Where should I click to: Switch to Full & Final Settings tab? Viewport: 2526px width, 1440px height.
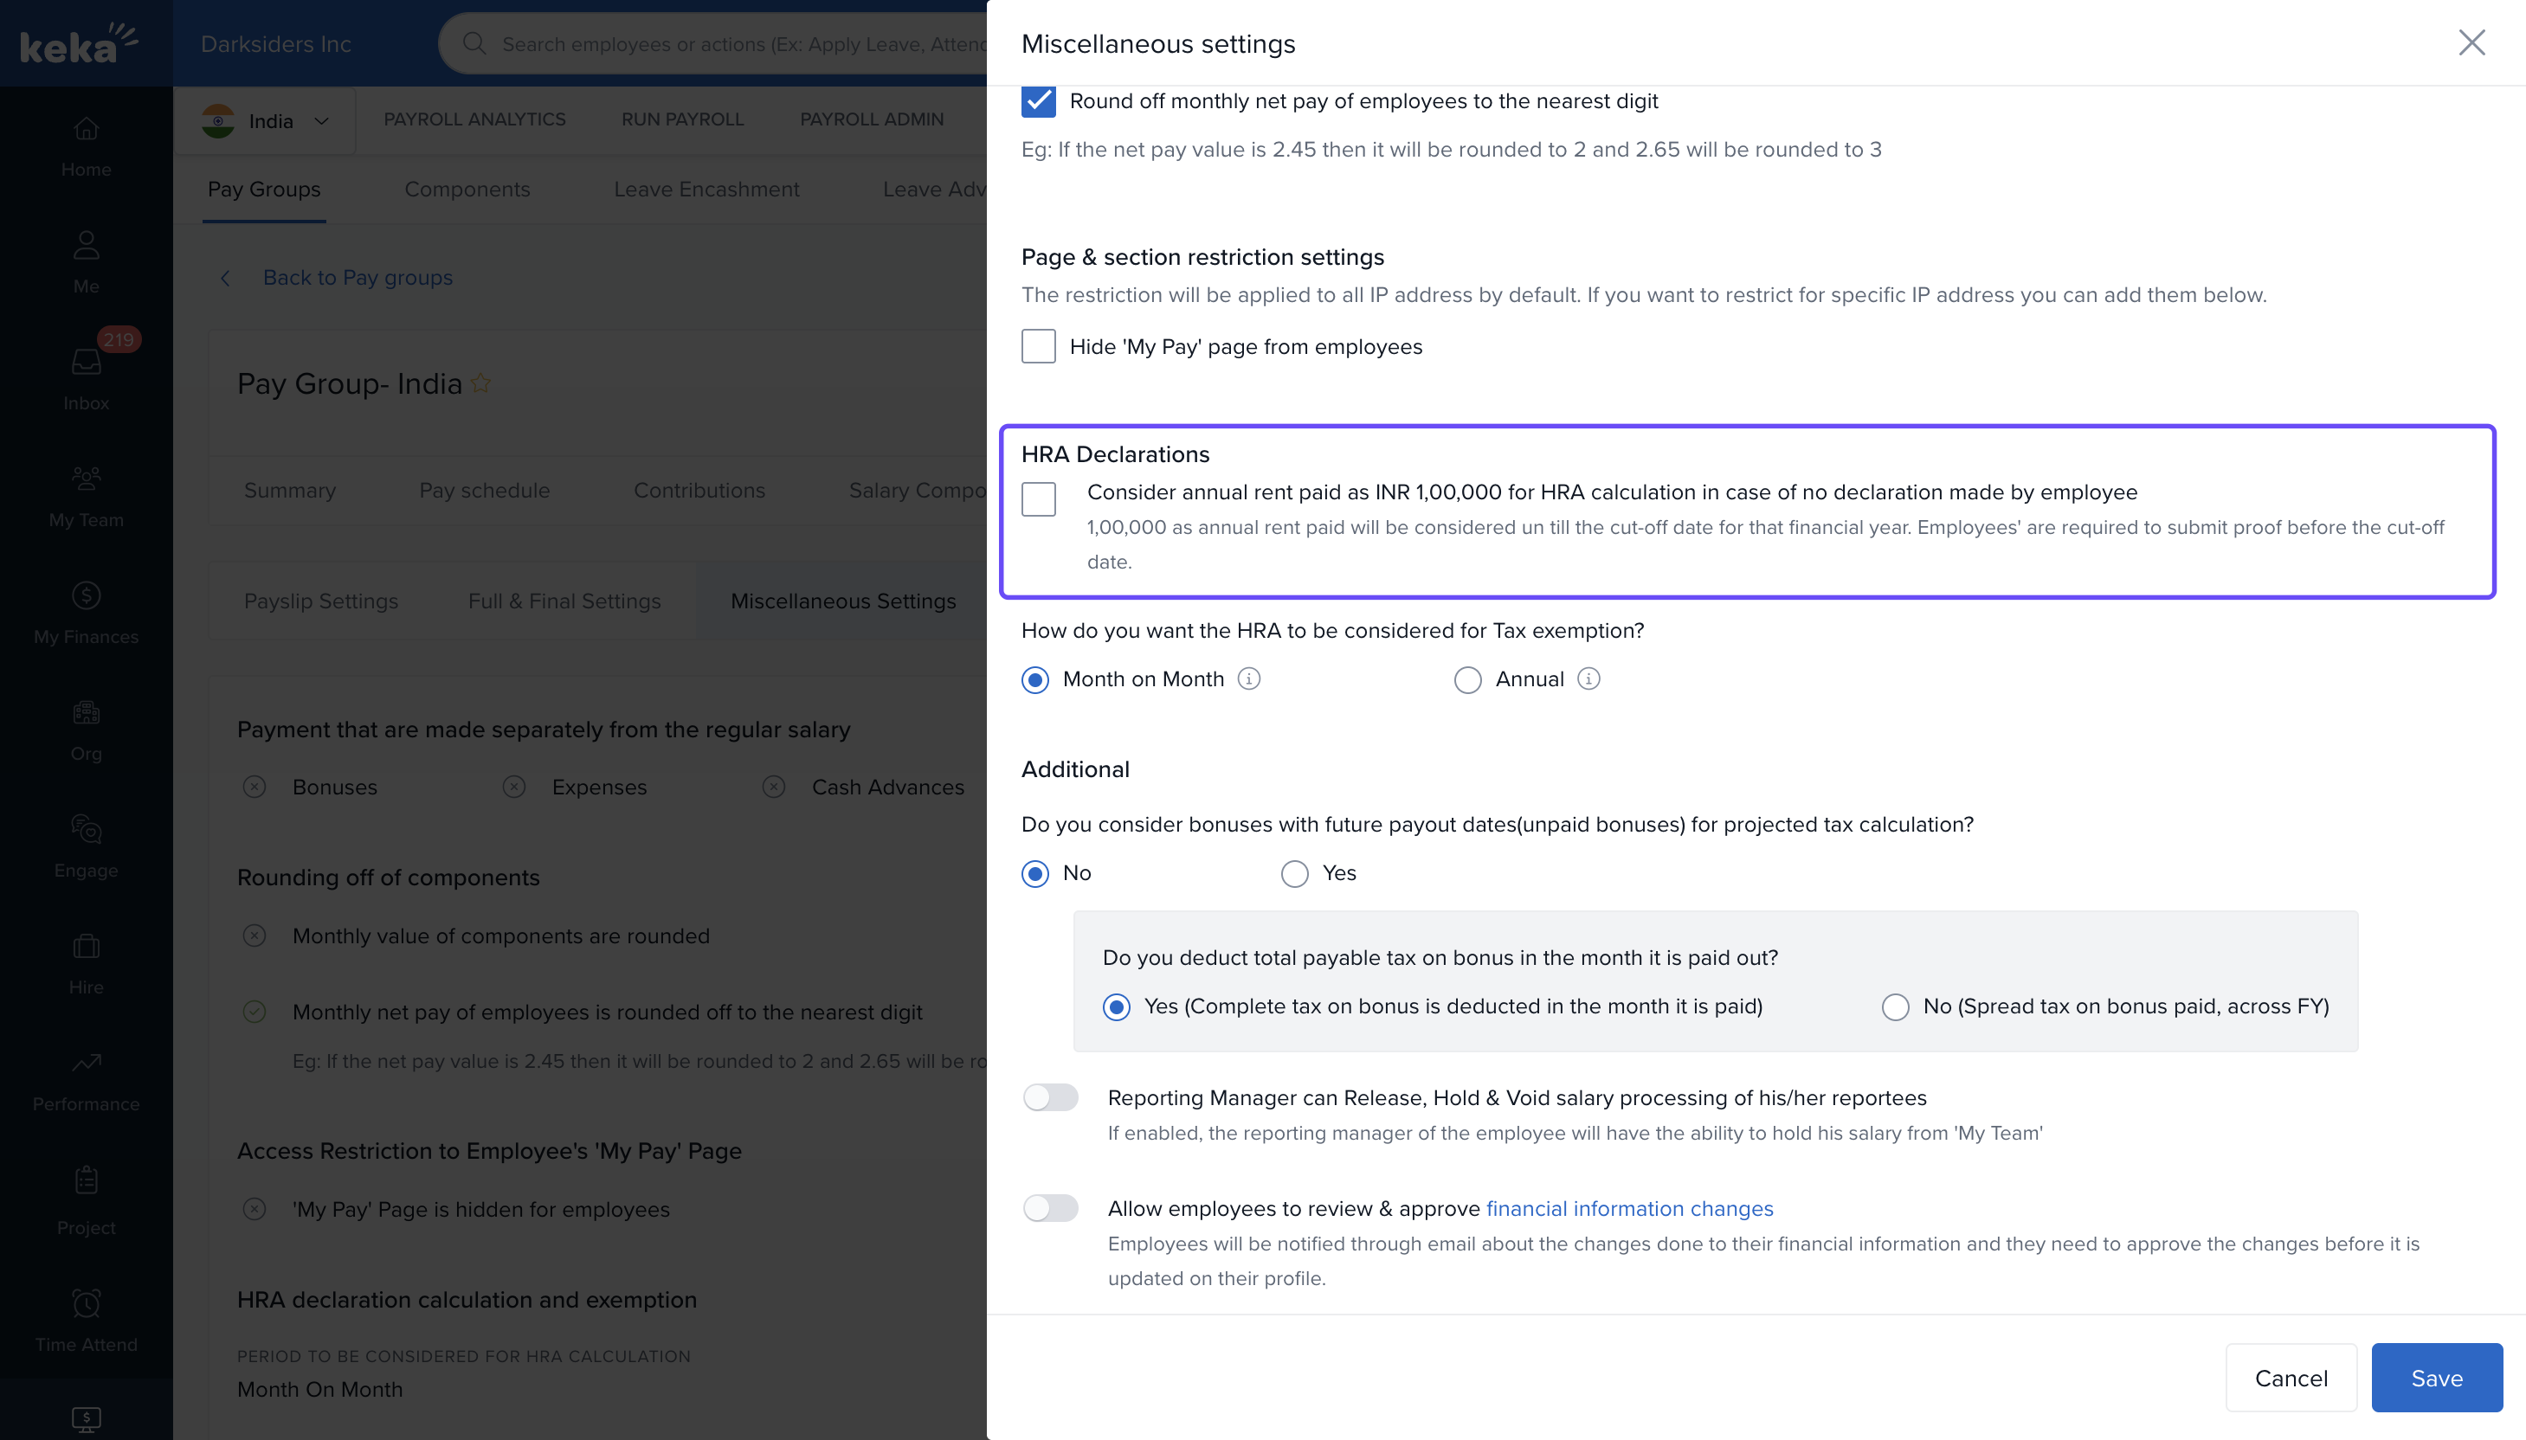[564, 601]
